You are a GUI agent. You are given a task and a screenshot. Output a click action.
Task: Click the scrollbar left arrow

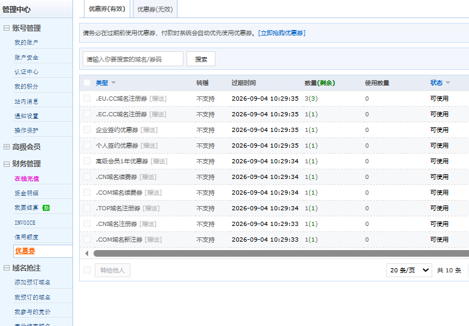(87, 254)
